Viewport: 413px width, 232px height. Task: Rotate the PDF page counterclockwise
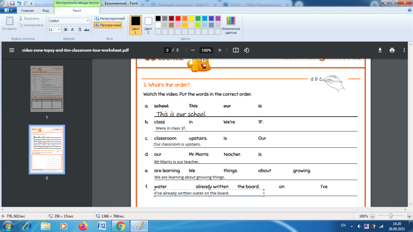247,50
